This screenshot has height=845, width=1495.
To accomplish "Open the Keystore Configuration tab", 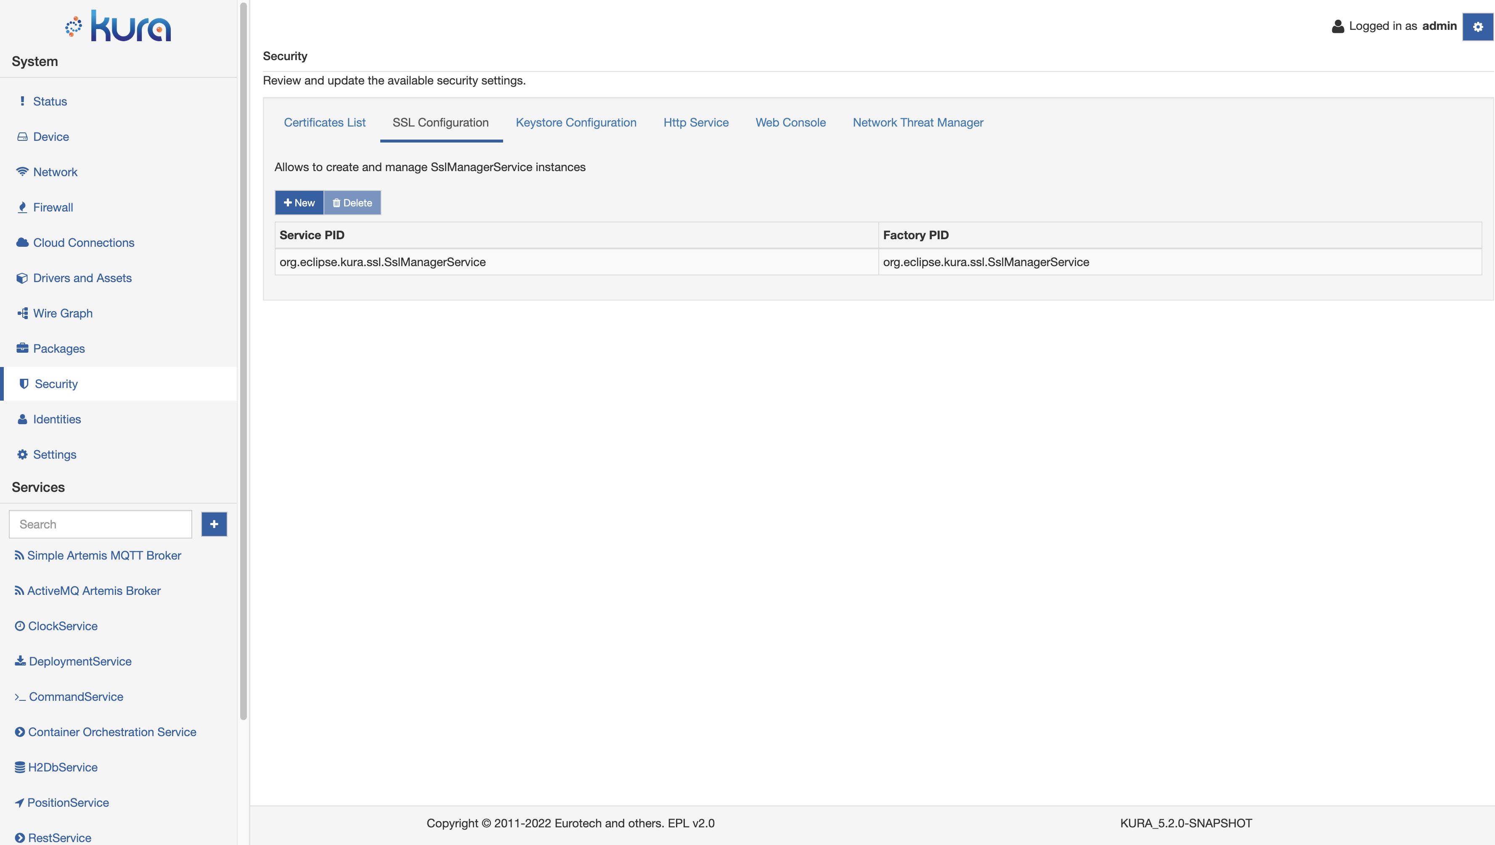I will pyautogui.click(x=576, y=122).
